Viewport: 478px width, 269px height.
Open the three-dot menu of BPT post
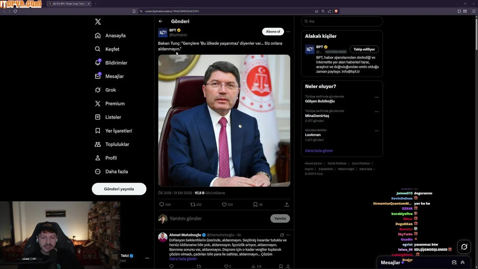point(288,32)
